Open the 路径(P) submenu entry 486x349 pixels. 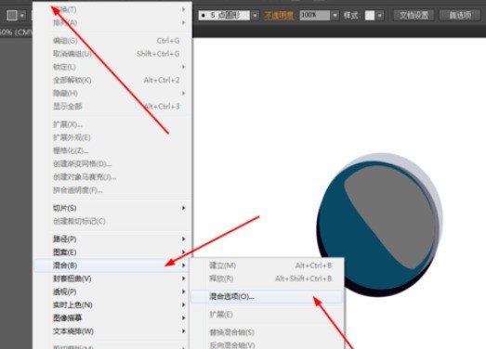(112, 239)
